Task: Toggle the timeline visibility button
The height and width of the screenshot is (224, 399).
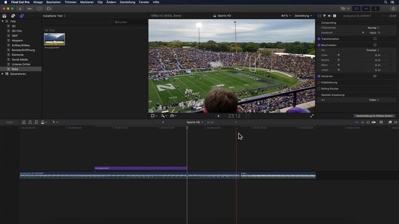Action: click(x=366, y=9)
